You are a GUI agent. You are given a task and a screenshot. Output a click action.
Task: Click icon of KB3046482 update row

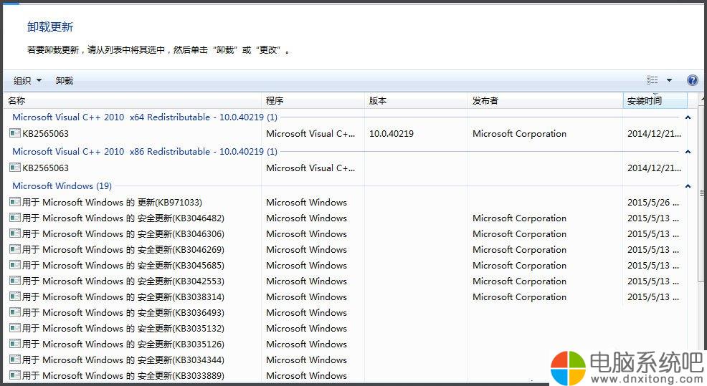click(15, 218)
